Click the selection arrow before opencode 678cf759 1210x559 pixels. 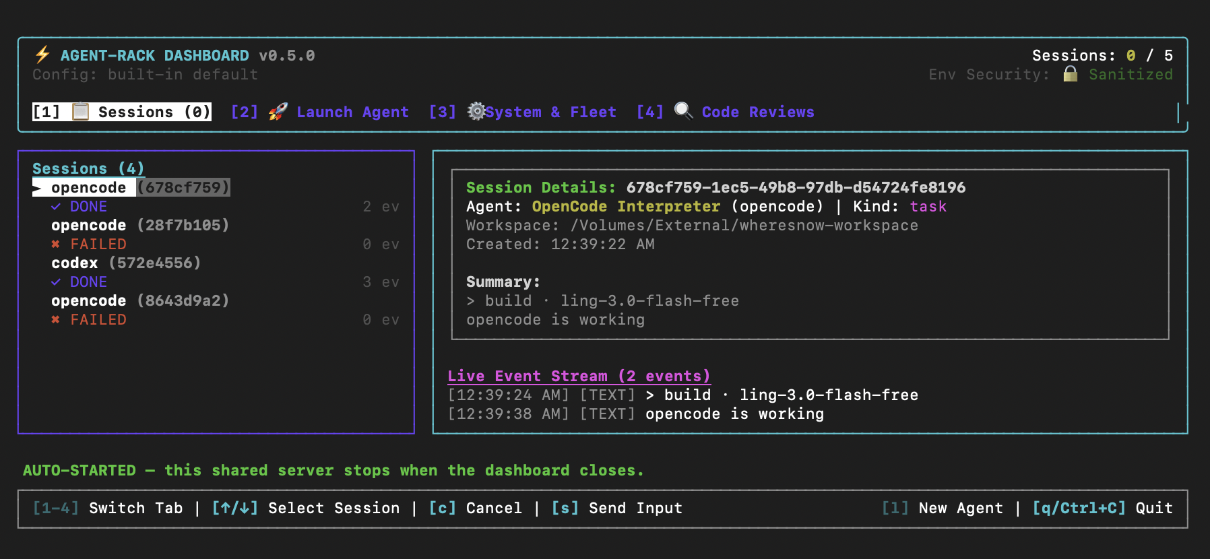[38, 188]
